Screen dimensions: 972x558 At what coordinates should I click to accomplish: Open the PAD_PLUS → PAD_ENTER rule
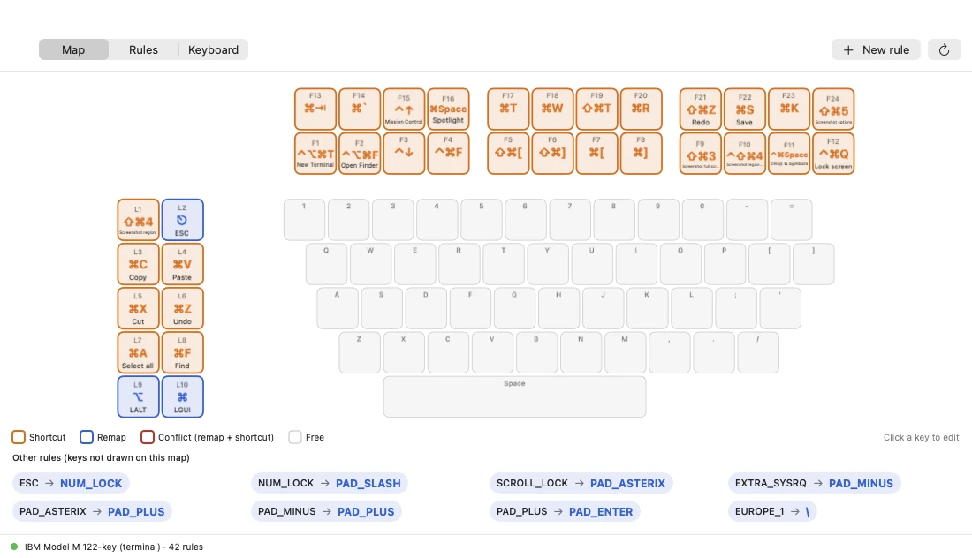pyautogui.click(x=565, y=511)
